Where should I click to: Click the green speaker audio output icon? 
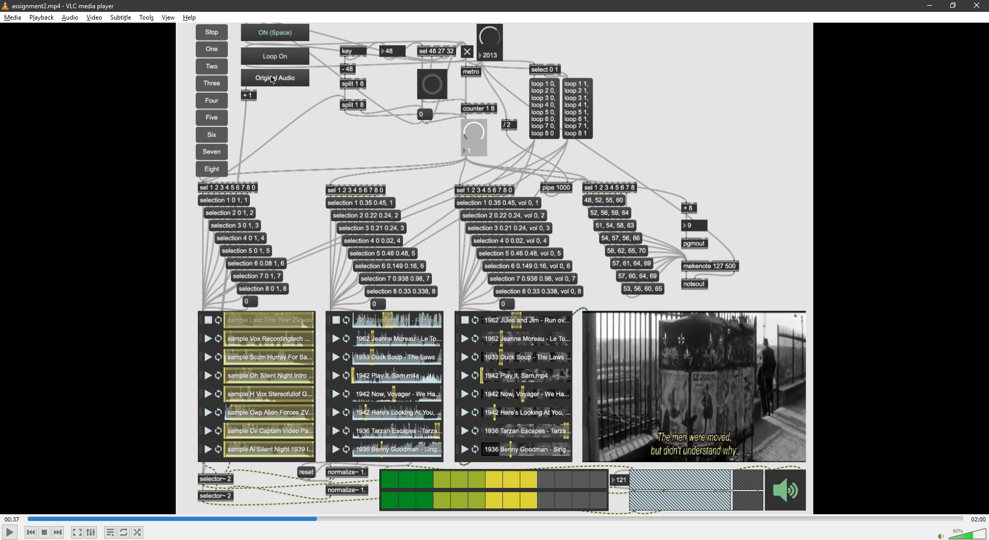tap(785, 490)
